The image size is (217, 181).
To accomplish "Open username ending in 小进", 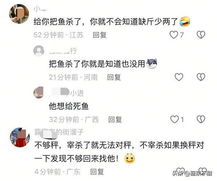I will (67, 93).
